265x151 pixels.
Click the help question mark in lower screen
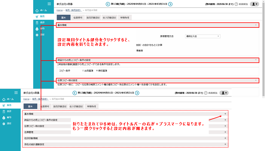click(206, 93)
